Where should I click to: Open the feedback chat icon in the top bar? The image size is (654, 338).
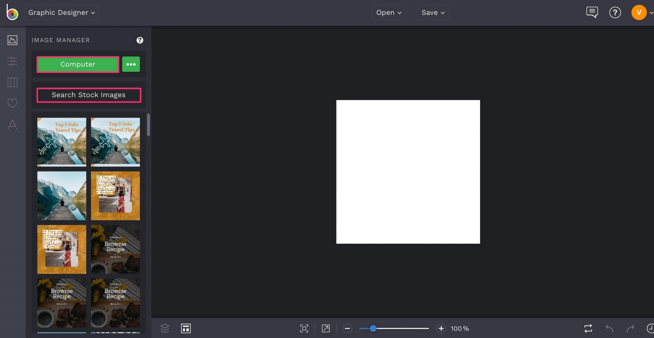tap(592, 12)
